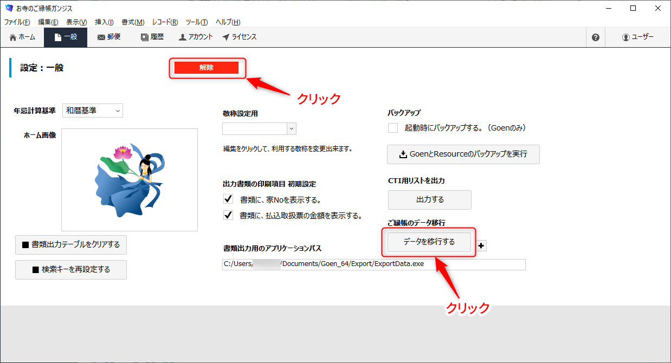
Task: Open the ファイル menu
Action: [x=17, y=22]
